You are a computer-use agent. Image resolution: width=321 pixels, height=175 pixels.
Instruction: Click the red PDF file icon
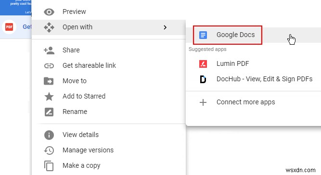pyautogui.click(x=9, y=27)
